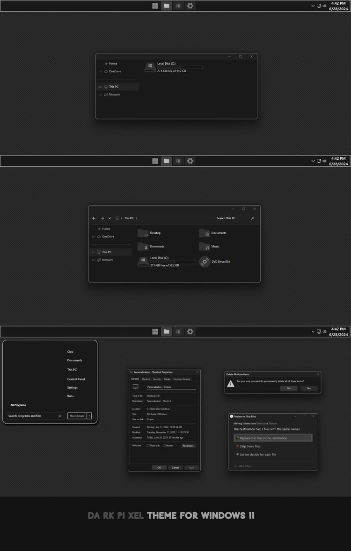Switch to the Security tab in Properties

coord(157,379)
